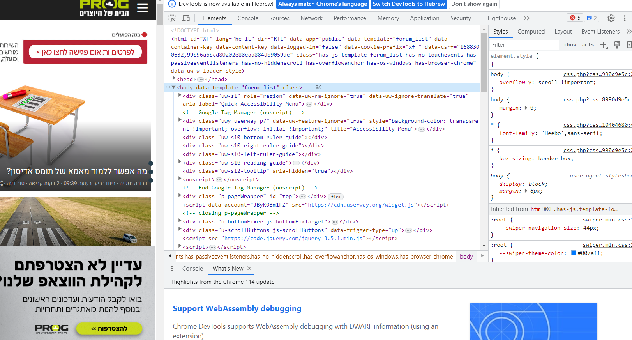Expand the uw-s1 div node
632x340 pixels.
pos(180,96)
